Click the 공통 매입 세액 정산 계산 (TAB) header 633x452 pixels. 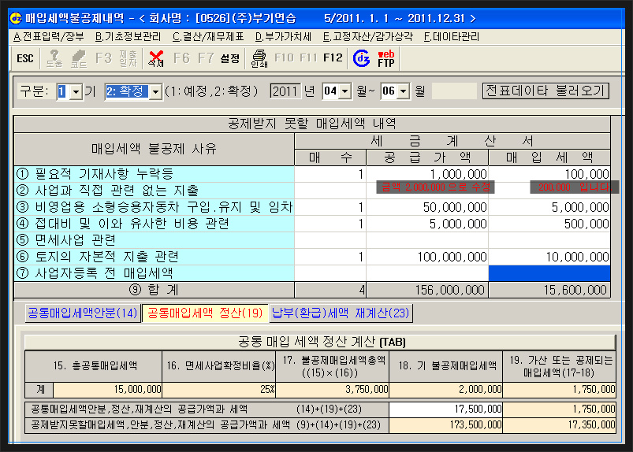tap(320, 343)
